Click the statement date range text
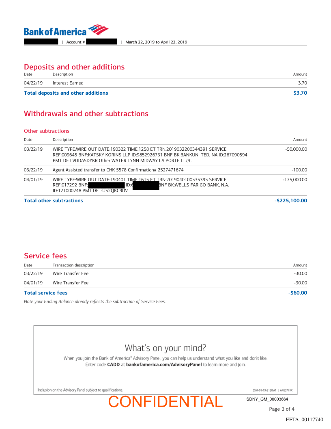The image size is (331, 429). point(156,42)
